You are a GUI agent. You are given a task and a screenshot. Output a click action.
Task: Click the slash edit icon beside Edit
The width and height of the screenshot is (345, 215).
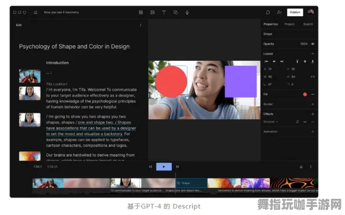pyautogui.click(x=141, y=25)
